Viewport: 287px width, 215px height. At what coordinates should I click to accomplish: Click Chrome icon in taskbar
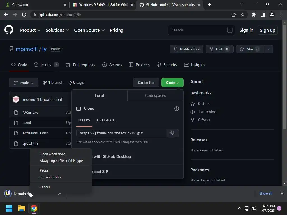[34, 208]
